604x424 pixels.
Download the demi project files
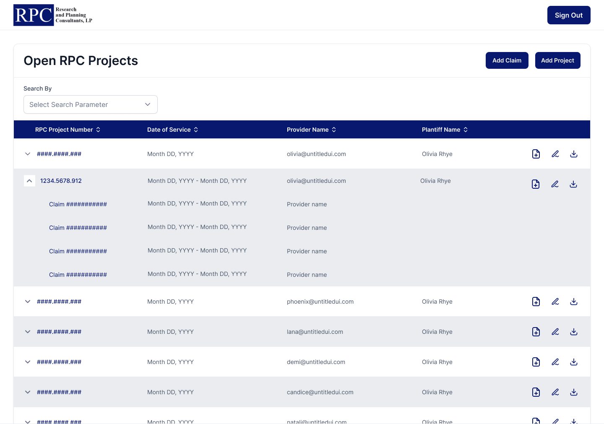click(574, 362)
